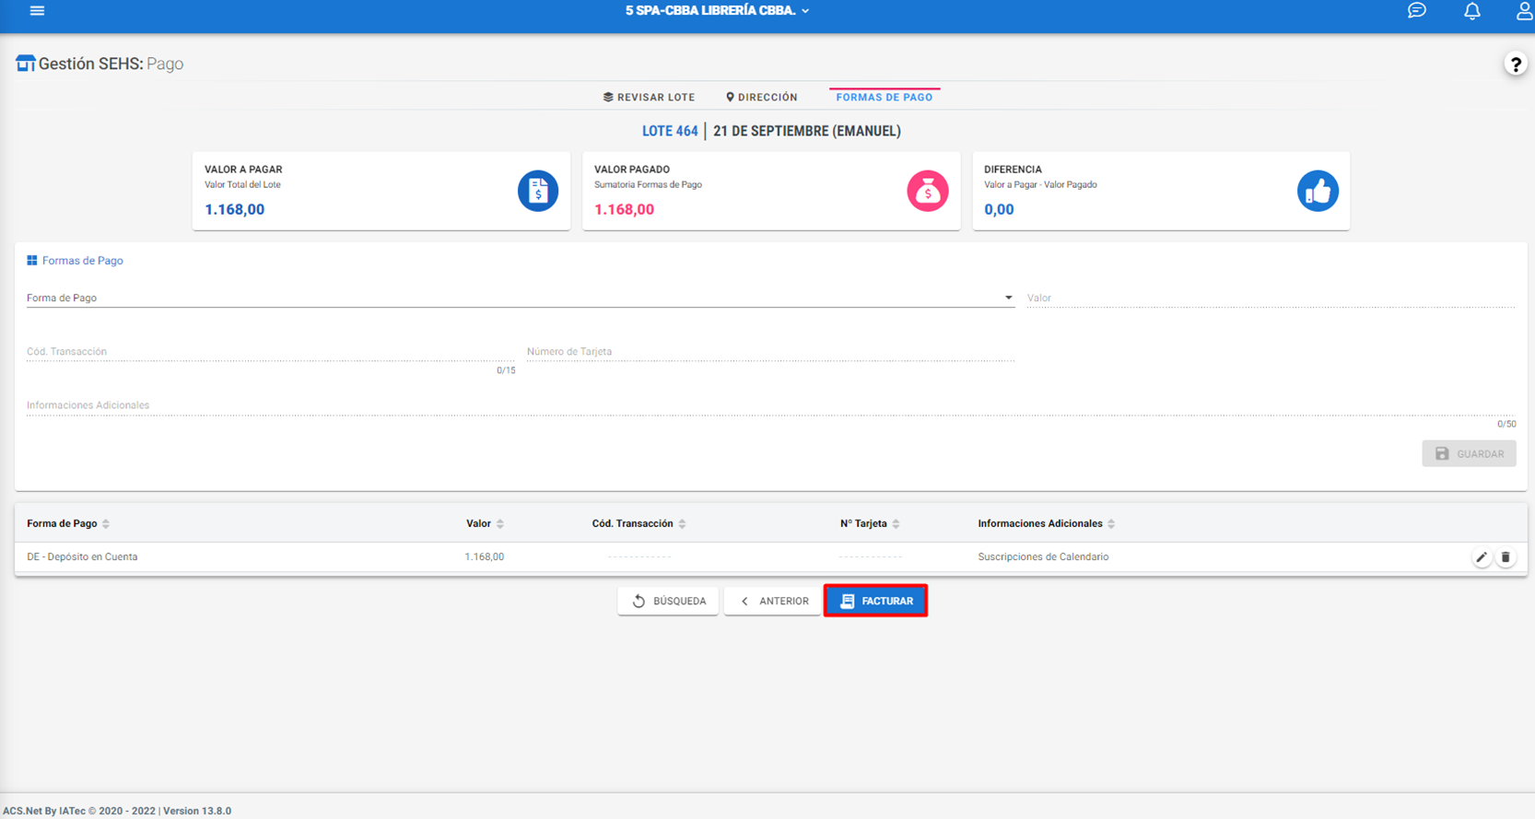1535x819 pixels.
Task: Sort by Informaciones Adicionales column
Action: 1111,524
